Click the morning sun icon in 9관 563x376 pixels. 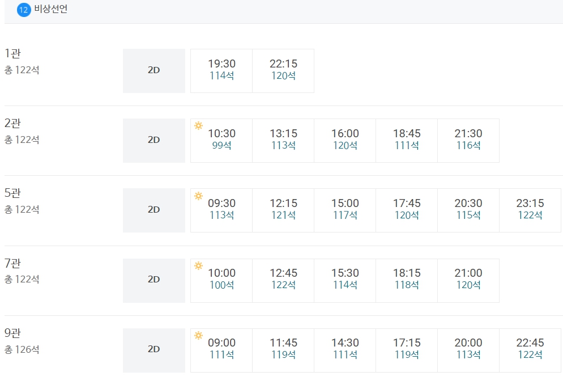tap(199, 336)
